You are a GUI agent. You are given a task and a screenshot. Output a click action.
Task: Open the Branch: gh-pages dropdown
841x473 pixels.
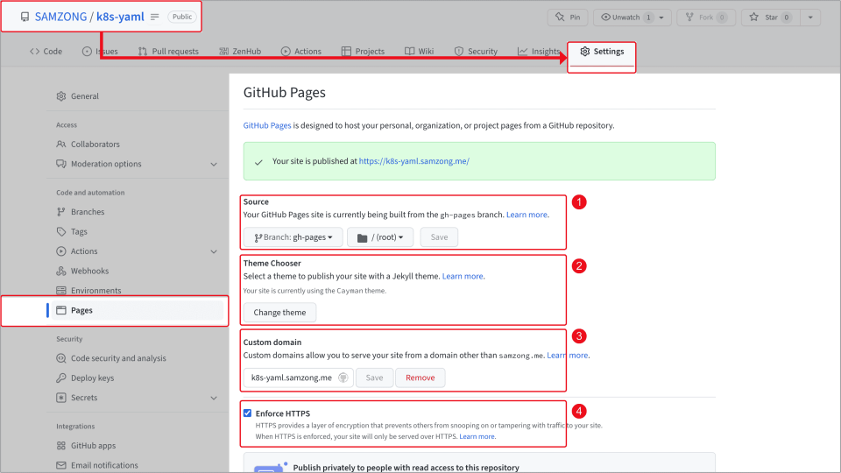(293, 237)
